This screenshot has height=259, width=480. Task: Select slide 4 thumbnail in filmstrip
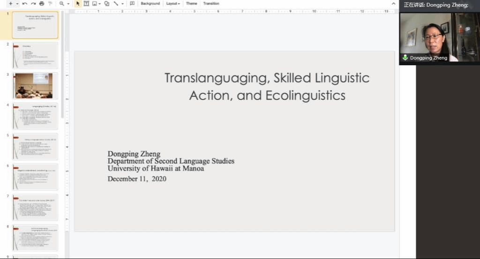click(35, 116)
